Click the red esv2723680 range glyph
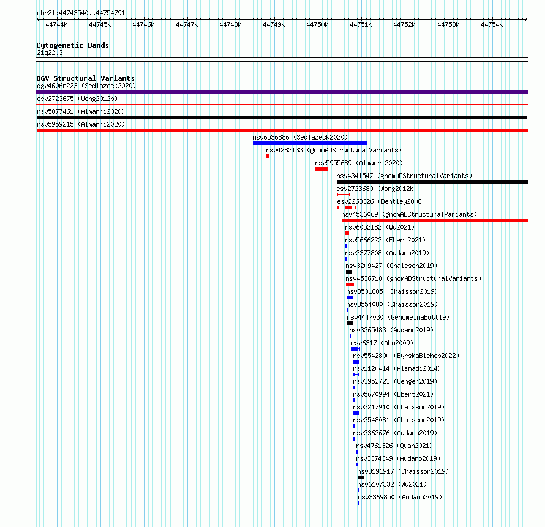This screenshot has width=545, height=527. coord(344,195)
